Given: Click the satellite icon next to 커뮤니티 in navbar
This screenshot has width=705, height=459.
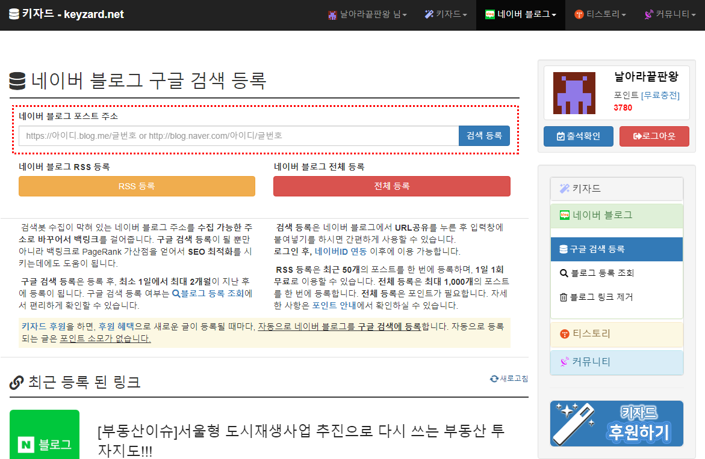Looking at the screenshot, I should (x=649, y=15).
